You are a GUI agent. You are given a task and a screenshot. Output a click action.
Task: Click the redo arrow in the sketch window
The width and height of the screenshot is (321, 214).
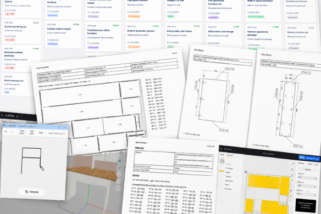pyautogui.click(x=12, y=132)
